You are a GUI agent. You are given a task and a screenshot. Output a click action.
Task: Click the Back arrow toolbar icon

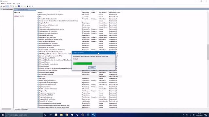tap(1, 6)
